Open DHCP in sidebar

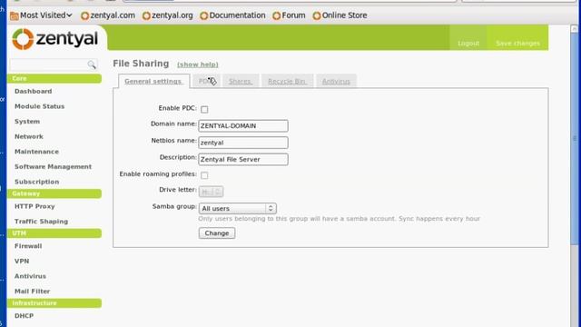(25, 316)
